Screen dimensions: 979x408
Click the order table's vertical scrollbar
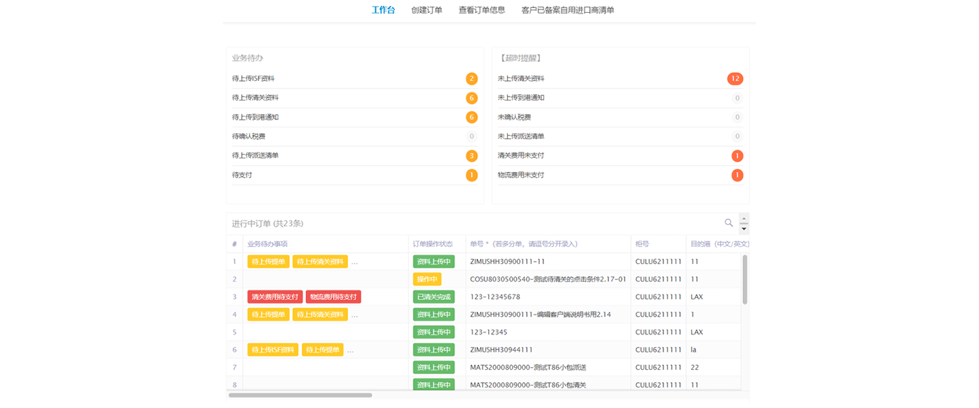[744, 279]
